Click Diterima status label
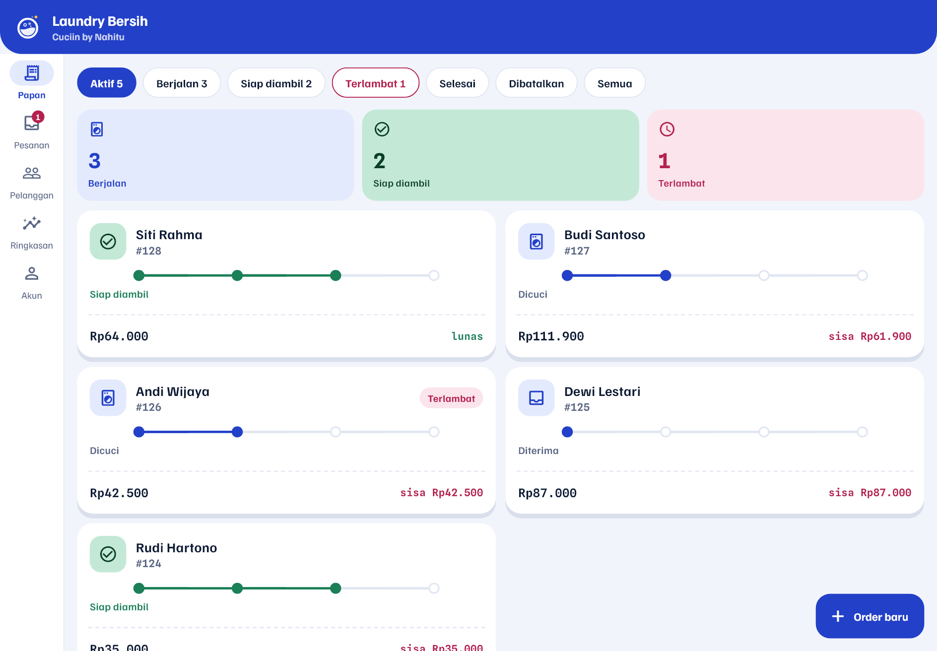Viewport: 937px width, 651px height. coord(538,451)
